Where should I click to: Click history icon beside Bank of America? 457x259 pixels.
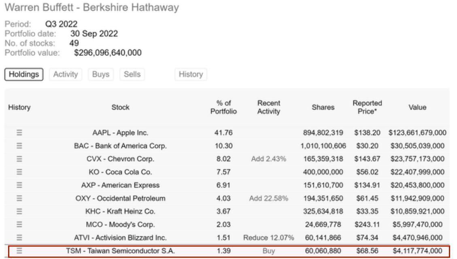19,146
